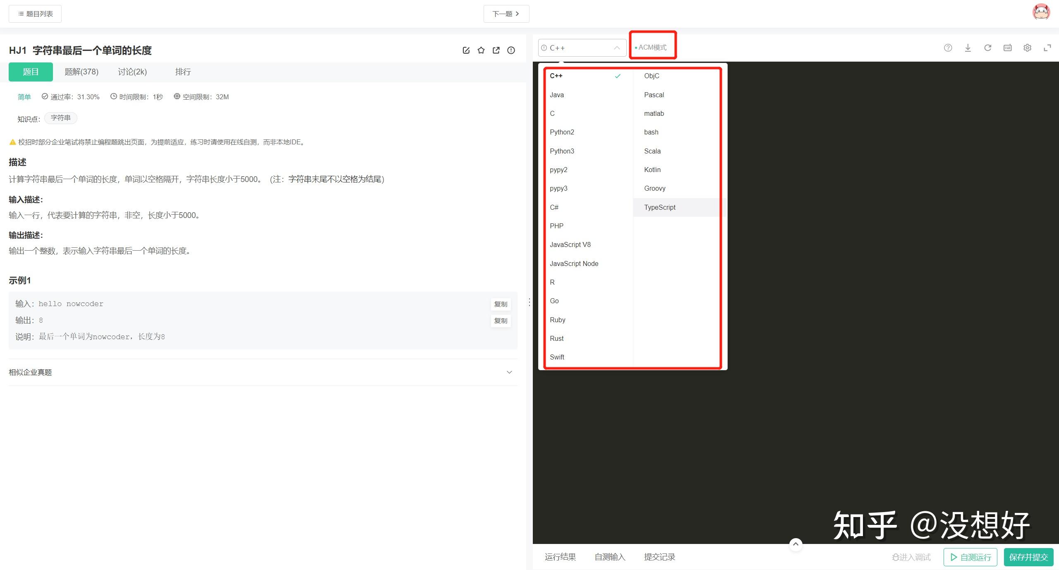Select Python3 from language list

[x=562, y=151]
